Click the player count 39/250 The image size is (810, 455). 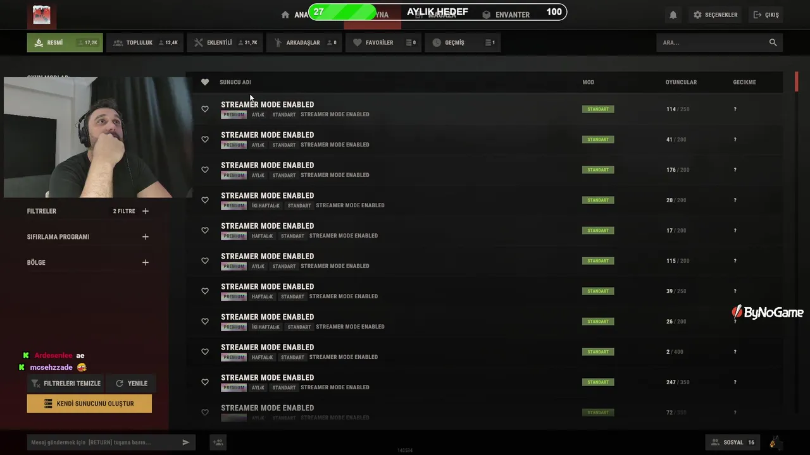tap(676, 291)
